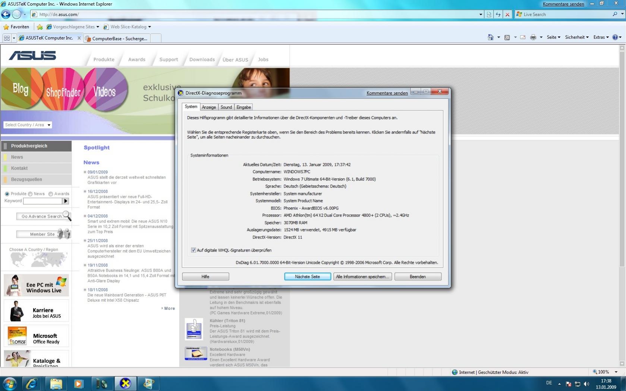This screenshot has width=626, height=391.
Task: Click the volume speaker icon in tray
Action: tap(586, 384)
